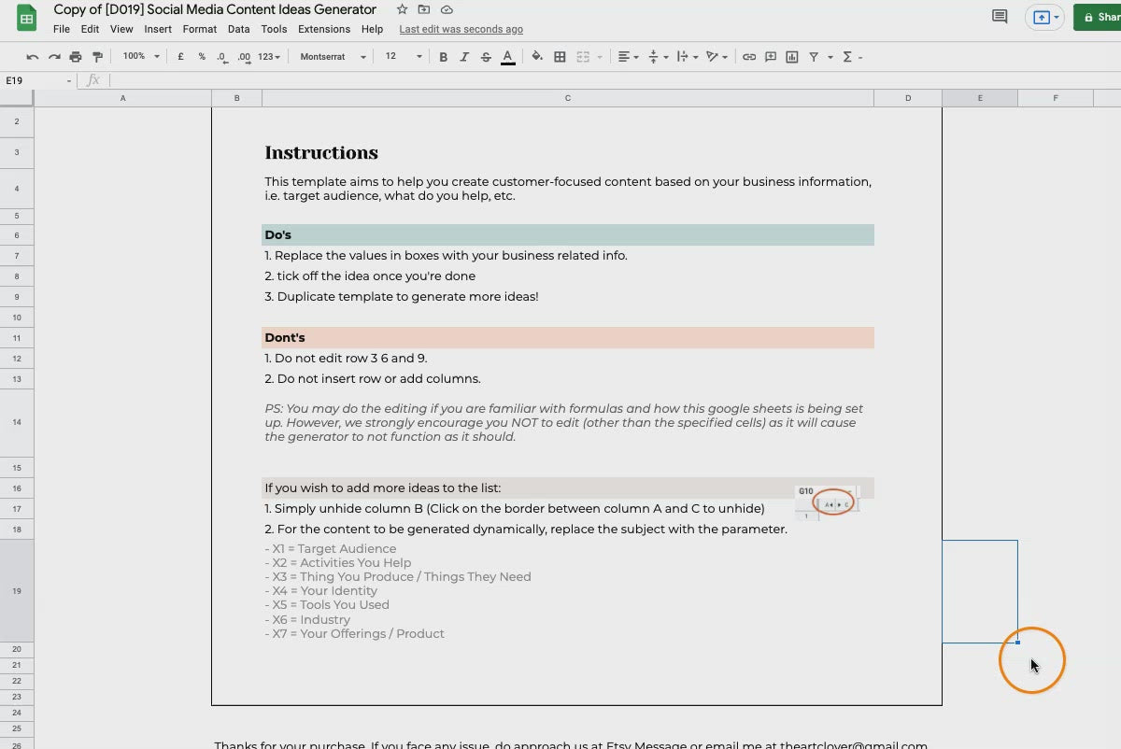Open the fill color picker
The width and height of the screenshot is (1121, 749).
tap(537, 57)
